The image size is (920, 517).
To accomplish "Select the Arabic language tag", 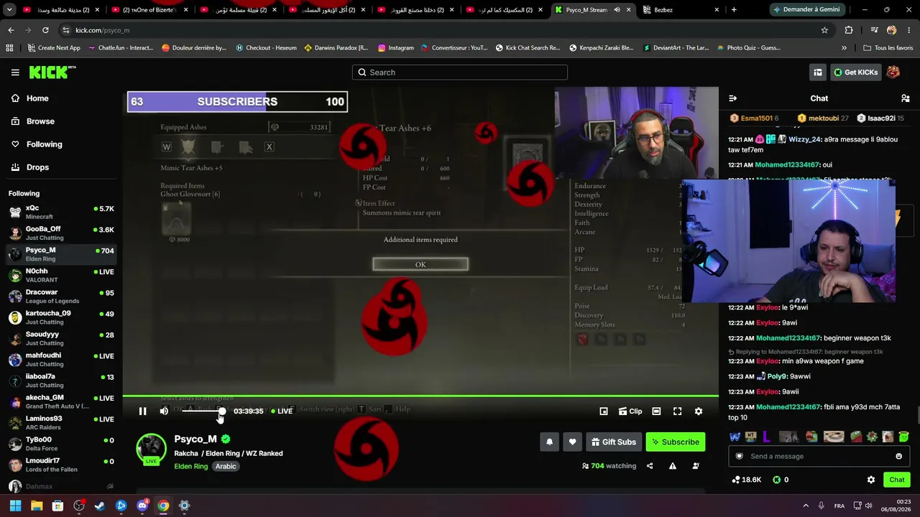I will pyautogui.click(x=226, y=467).
